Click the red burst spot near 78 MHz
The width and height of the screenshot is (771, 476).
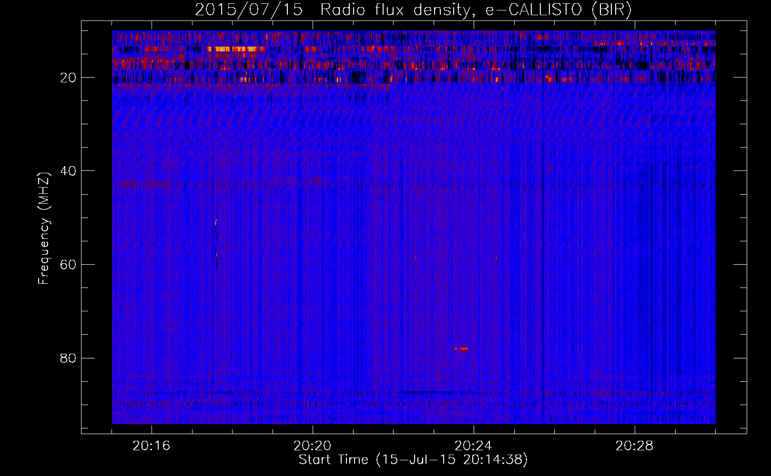tap(461, 349)
